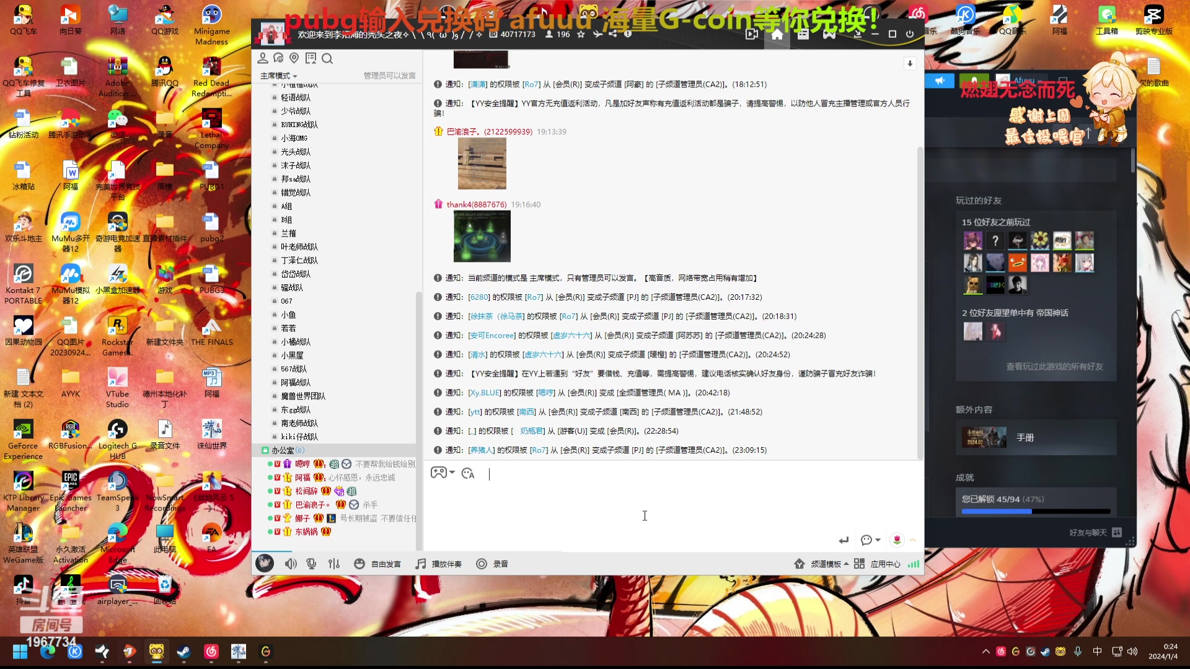Select the 光头战队 sub-channel
Image resolution: width=1190 pixels, height=669 pixels.
coord(296,152)
